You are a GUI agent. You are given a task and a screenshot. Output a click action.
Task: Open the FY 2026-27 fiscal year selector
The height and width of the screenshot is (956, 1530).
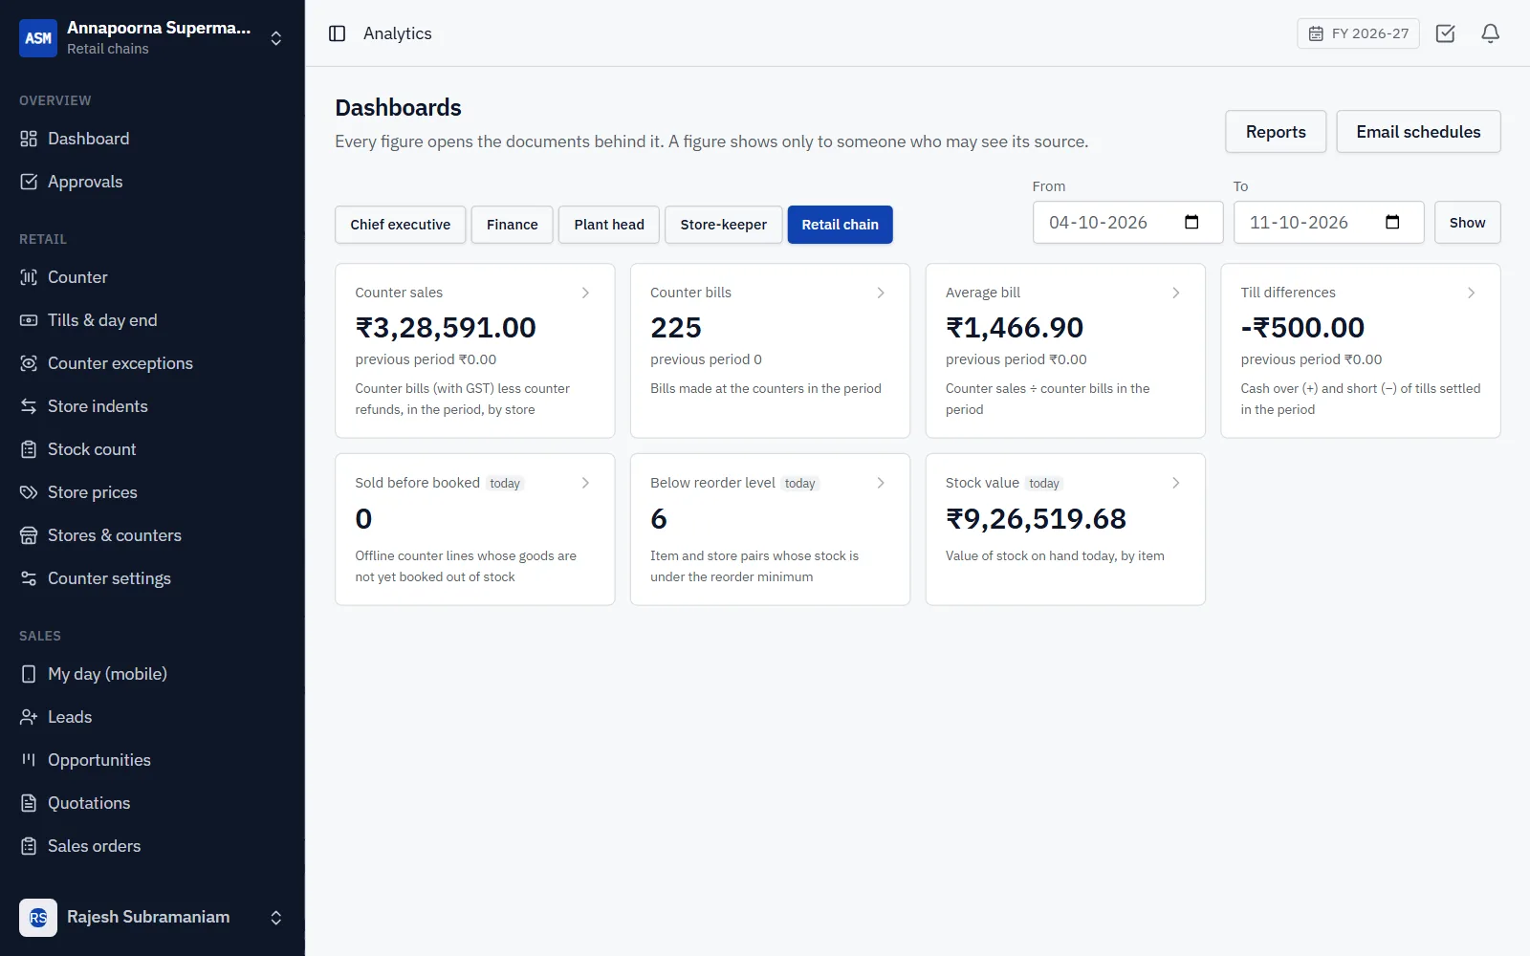1358,33
